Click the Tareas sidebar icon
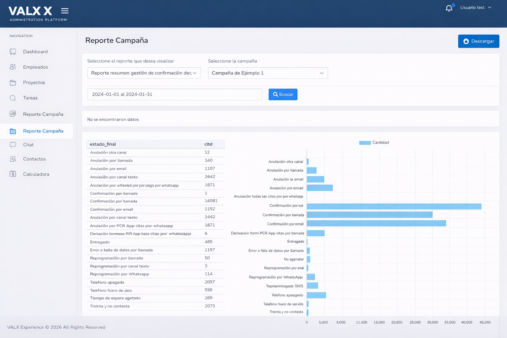507x338 pixels. tap(13, 98)
